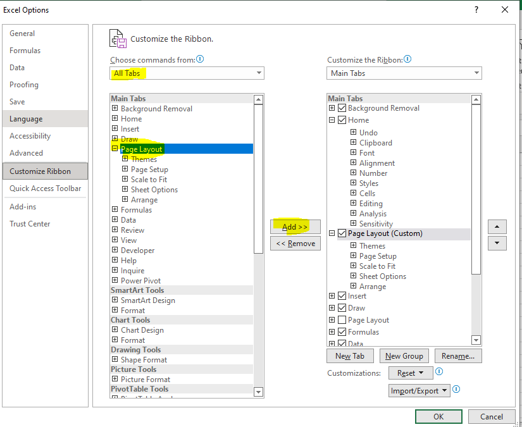Confirm changes with the OK button

click(x=438, y=416)
